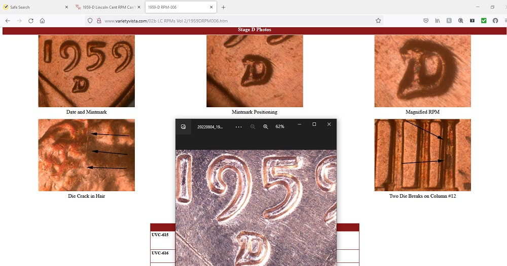Screen dimensions: 507x266
Task: Bookmark this page with the star icon
Action: click(x=378, y=21)
